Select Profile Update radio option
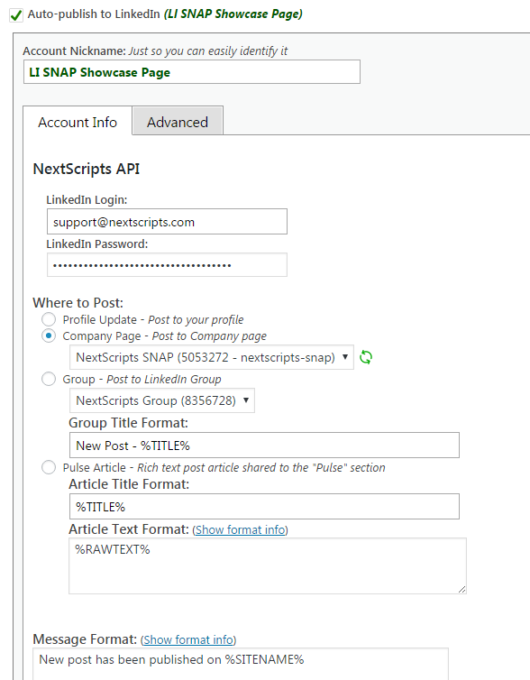Image resolution: width=530 pixels, height=680 pixels. pyautogui.click(x=49, y=319)
